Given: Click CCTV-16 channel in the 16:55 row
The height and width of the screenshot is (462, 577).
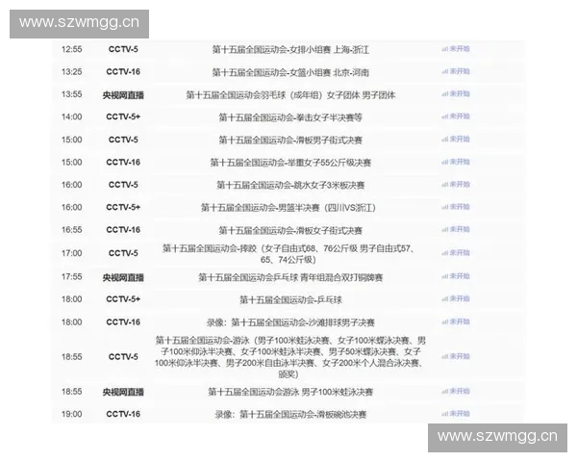Looking at the screenshot, I should (x=123, y=230).
